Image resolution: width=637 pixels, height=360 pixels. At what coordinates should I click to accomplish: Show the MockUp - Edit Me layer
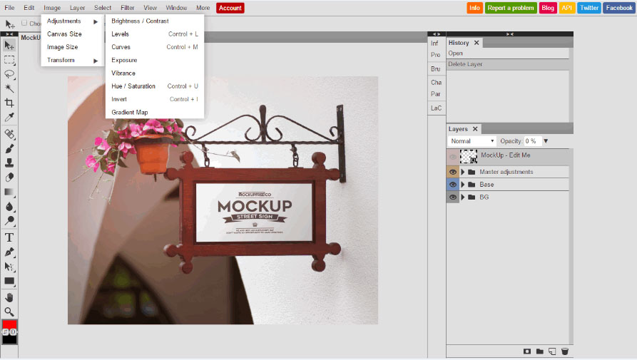pyautogui.click(x=453, y=157)
